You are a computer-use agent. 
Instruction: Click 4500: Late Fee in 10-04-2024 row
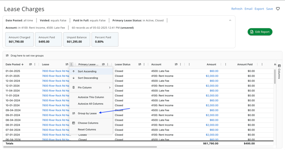(160, 100)
